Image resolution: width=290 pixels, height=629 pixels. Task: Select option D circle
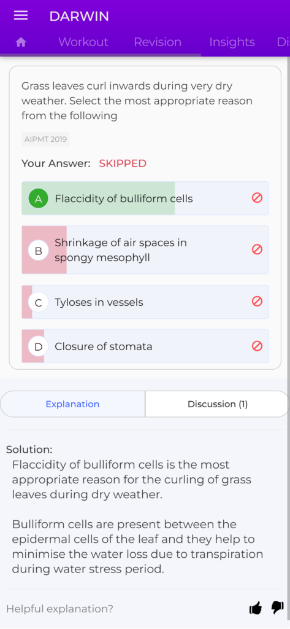(39, 346)
